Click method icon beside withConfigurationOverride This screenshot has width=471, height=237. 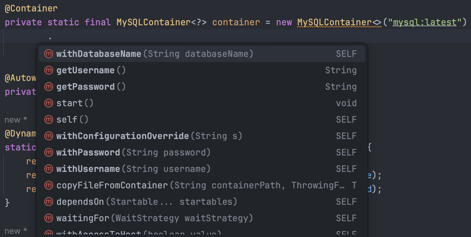(48, 136)
